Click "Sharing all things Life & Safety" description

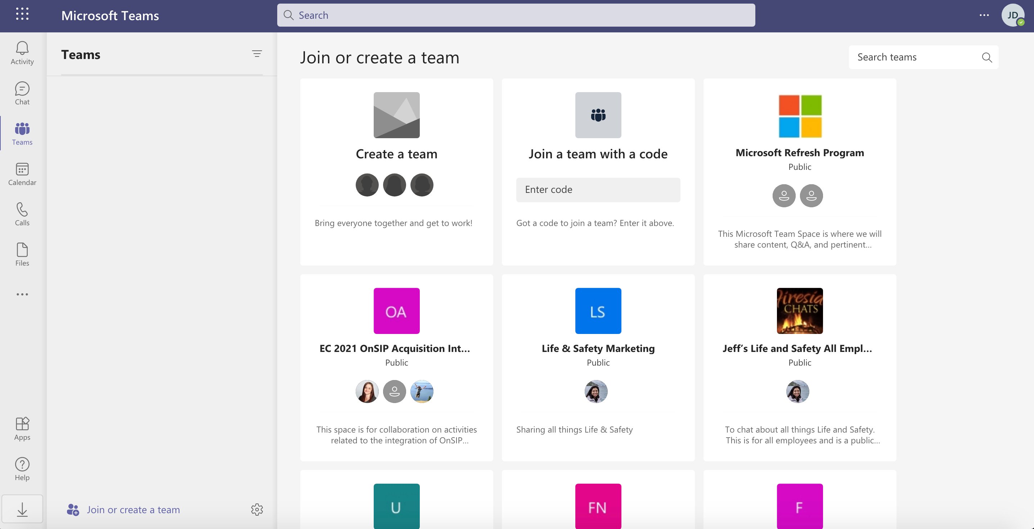pos(574,430)
